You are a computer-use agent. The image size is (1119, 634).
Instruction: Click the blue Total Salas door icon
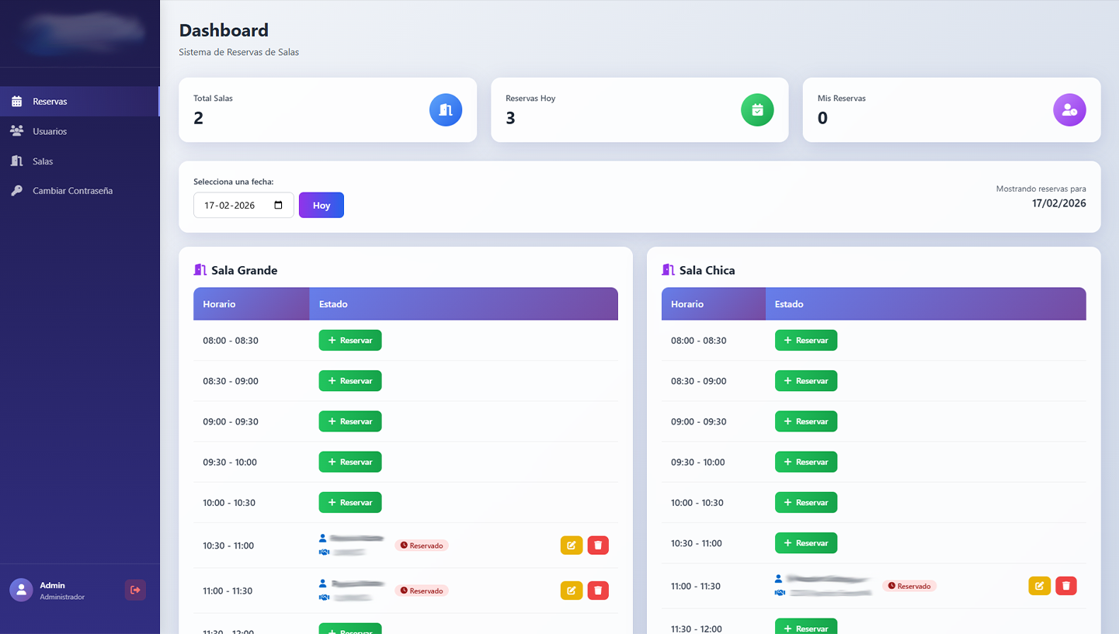[446, 110]
